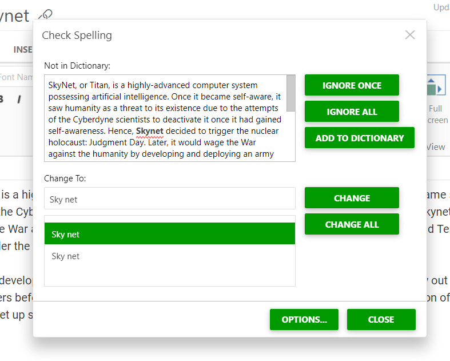Click the Font Name dropdown behind dialog

(16, 77)
